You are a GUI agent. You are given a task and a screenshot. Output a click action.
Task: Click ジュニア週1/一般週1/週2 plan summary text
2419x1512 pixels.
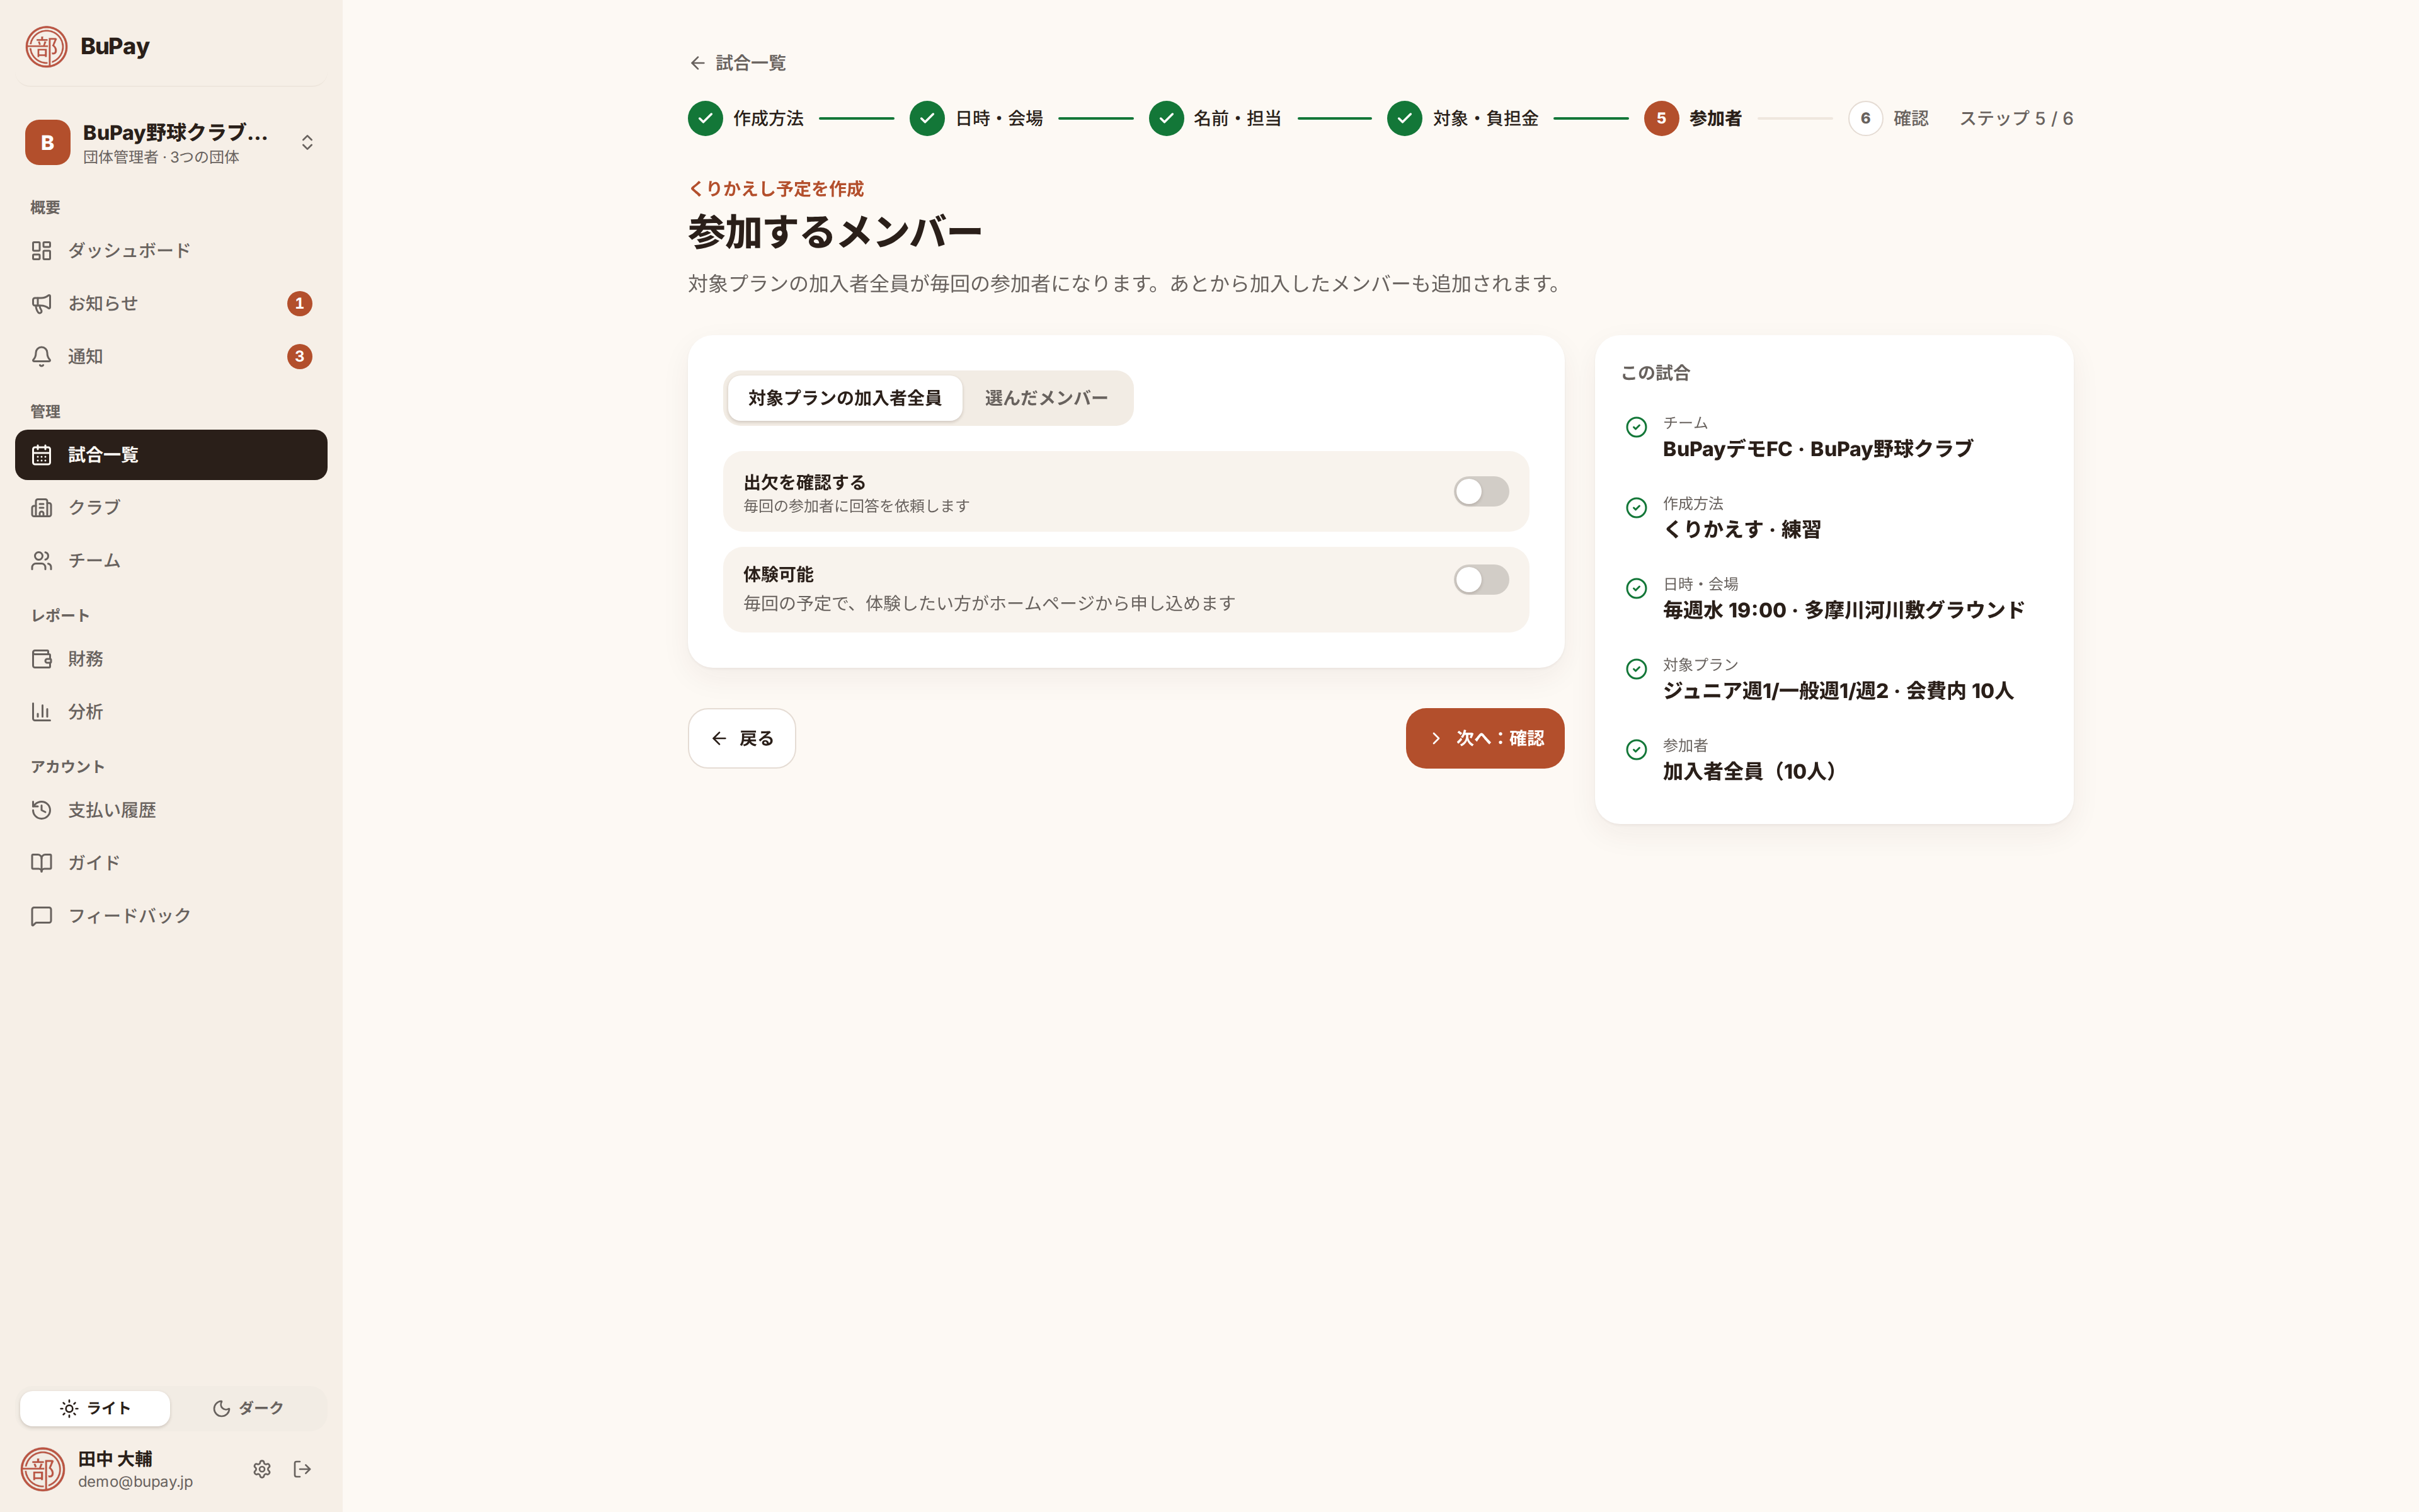[1837, 691]
